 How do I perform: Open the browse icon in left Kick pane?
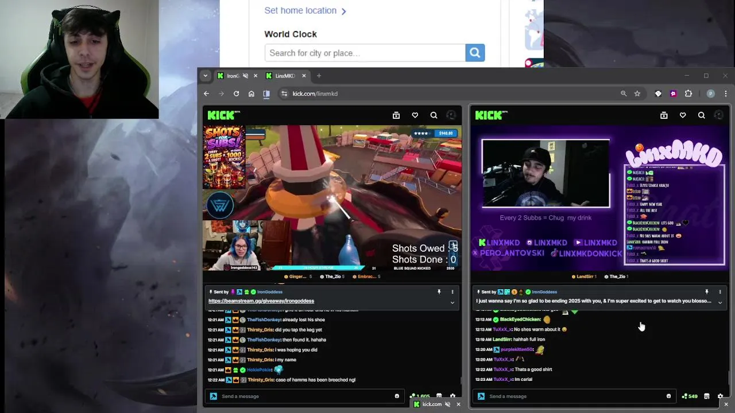click(x=396, y=115)
